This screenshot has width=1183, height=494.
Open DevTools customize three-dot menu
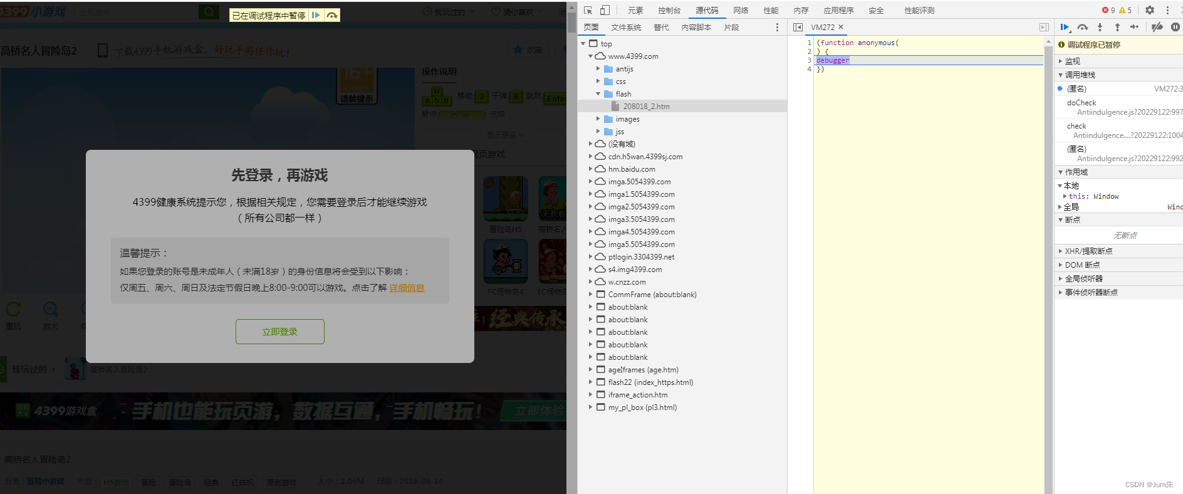coord(1167,10)
